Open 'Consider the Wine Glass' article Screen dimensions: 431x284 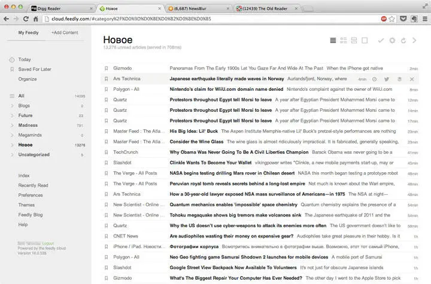pyautogui.click(x=196, y=142)
